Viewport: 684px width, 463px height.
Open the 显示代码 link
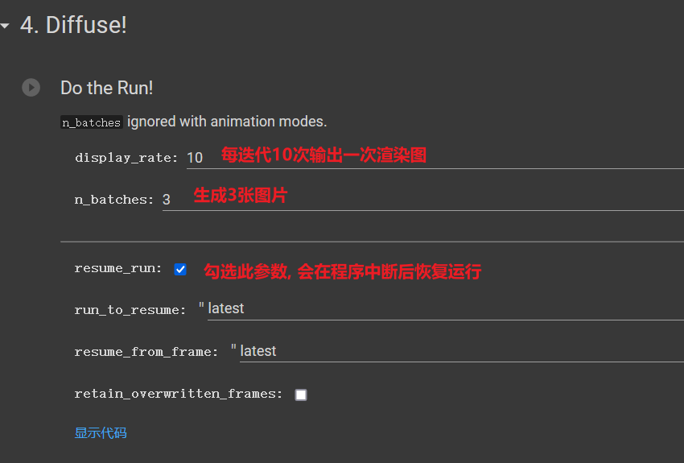click(x=101, y=433)
